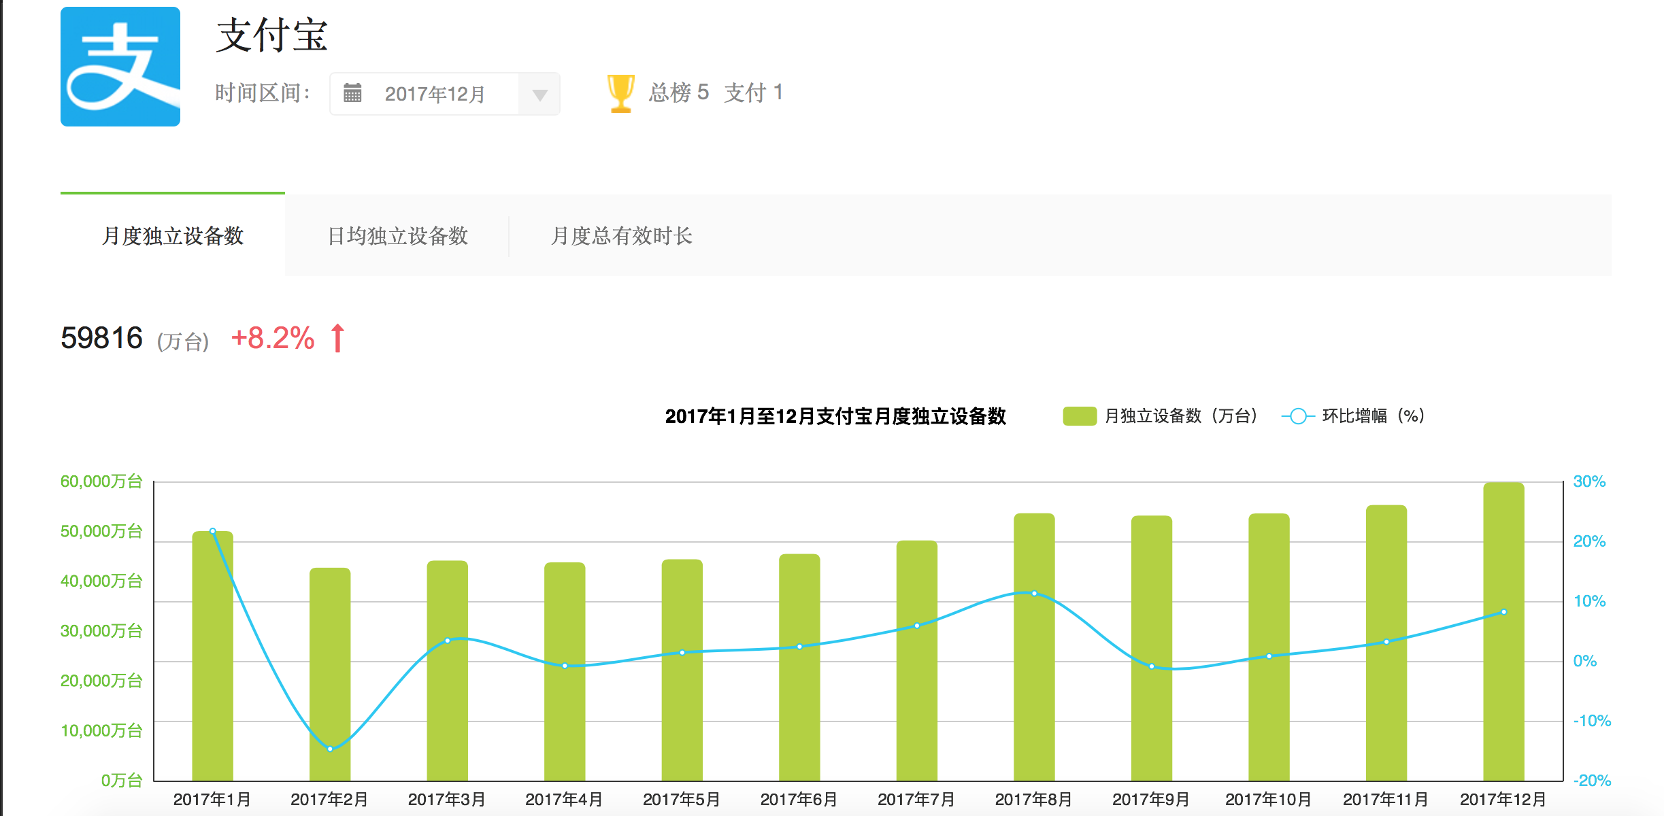This screenshot has width=1664, height=816.
Task: Click the 2017年3月 bar
Action: (x=448, y=670)
